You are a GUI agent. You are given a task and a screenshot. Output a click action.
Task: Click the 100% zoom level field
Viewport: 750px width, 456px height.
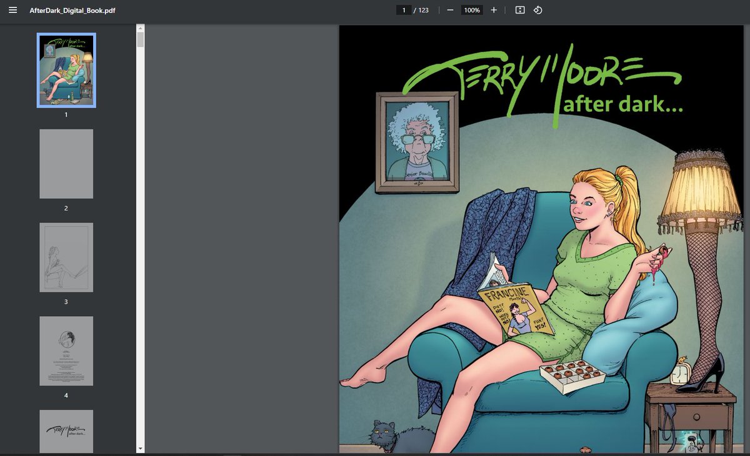(472, 11)
